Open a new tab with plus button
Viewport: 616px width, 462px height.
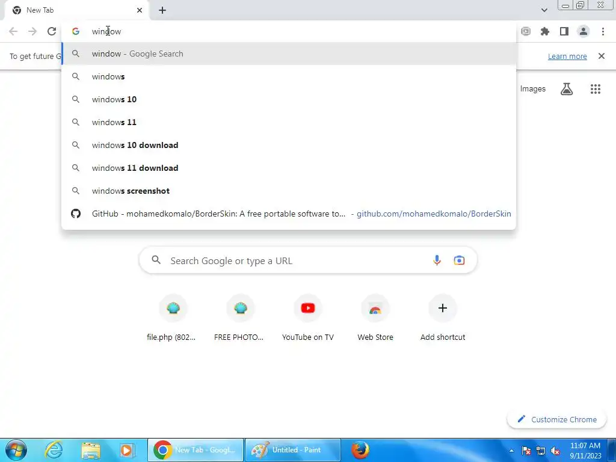click(x=162, y=10)
